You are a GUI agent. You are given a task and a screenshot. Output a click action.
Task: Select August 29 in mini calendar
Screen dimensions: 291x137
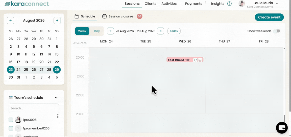click(x=57, y=70)
